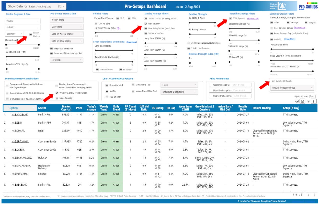This screenshot has width=320, height=204.
Task: Sort by Away from 52WH column header
Action: [x=185, y=108]
